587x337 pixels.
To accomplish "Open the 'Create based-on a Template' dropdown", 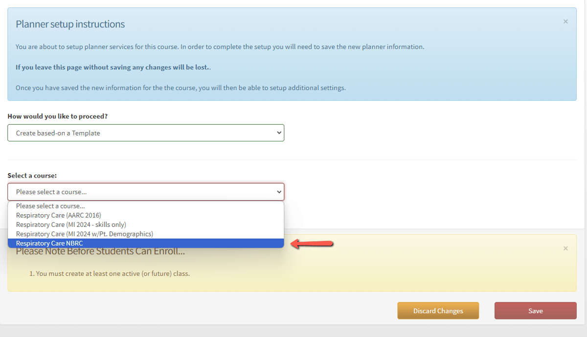I will coord(145,133).
